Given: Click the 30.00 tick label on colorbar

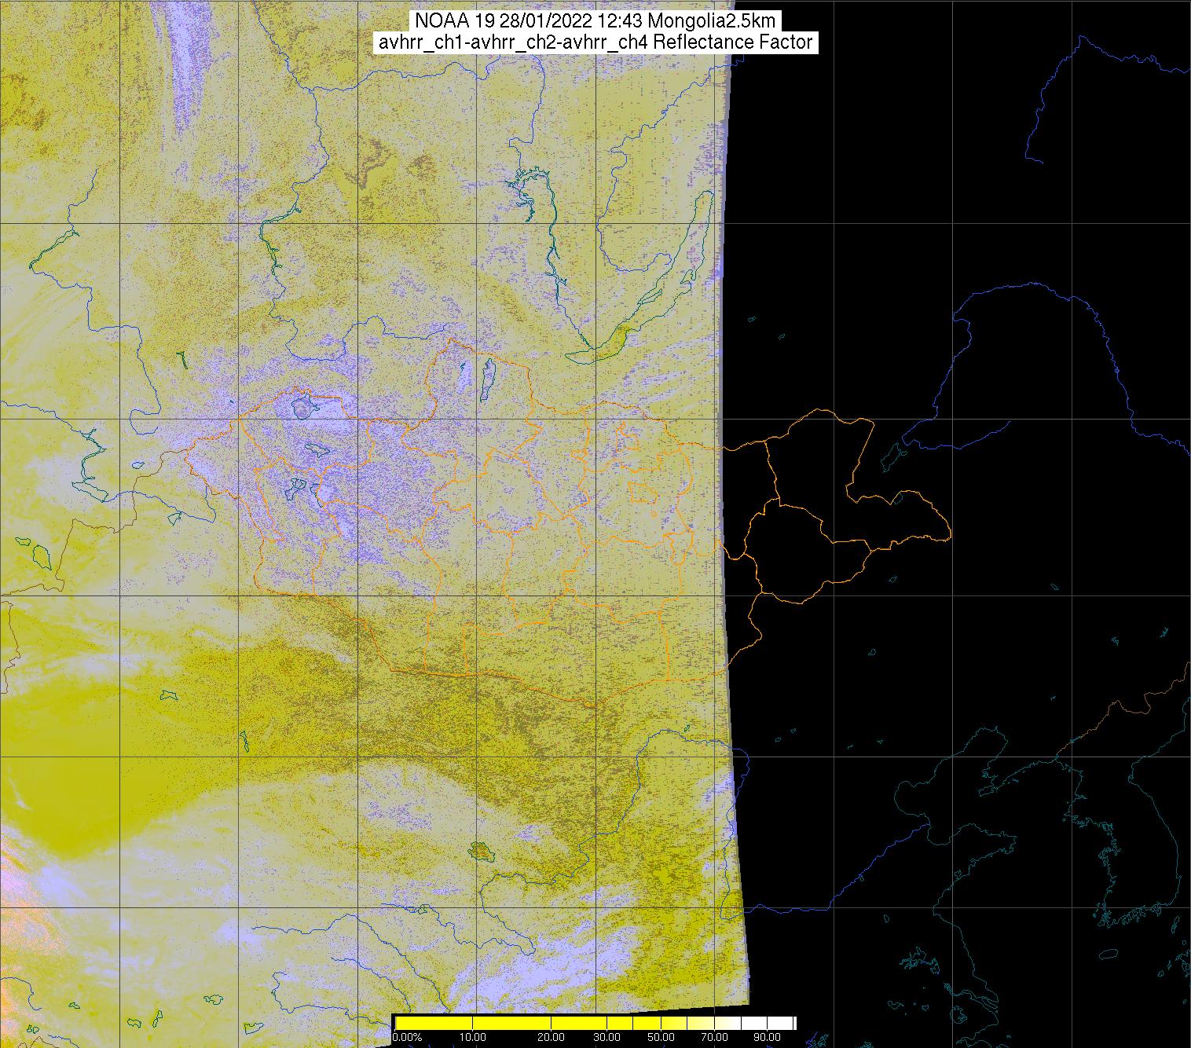Looking at the screenshot, I should click(x=608, y=1039).
